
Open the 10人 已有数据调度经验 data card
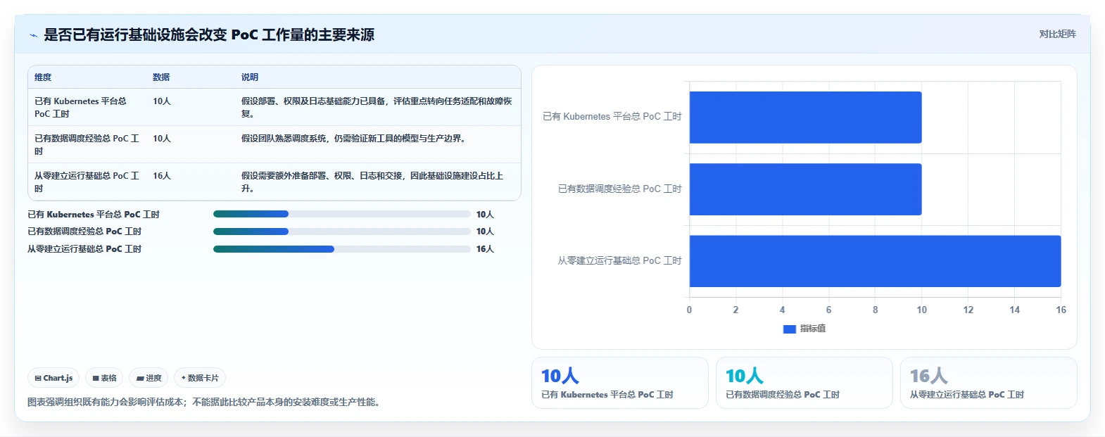pyautogui.click(x=804, y=383)
